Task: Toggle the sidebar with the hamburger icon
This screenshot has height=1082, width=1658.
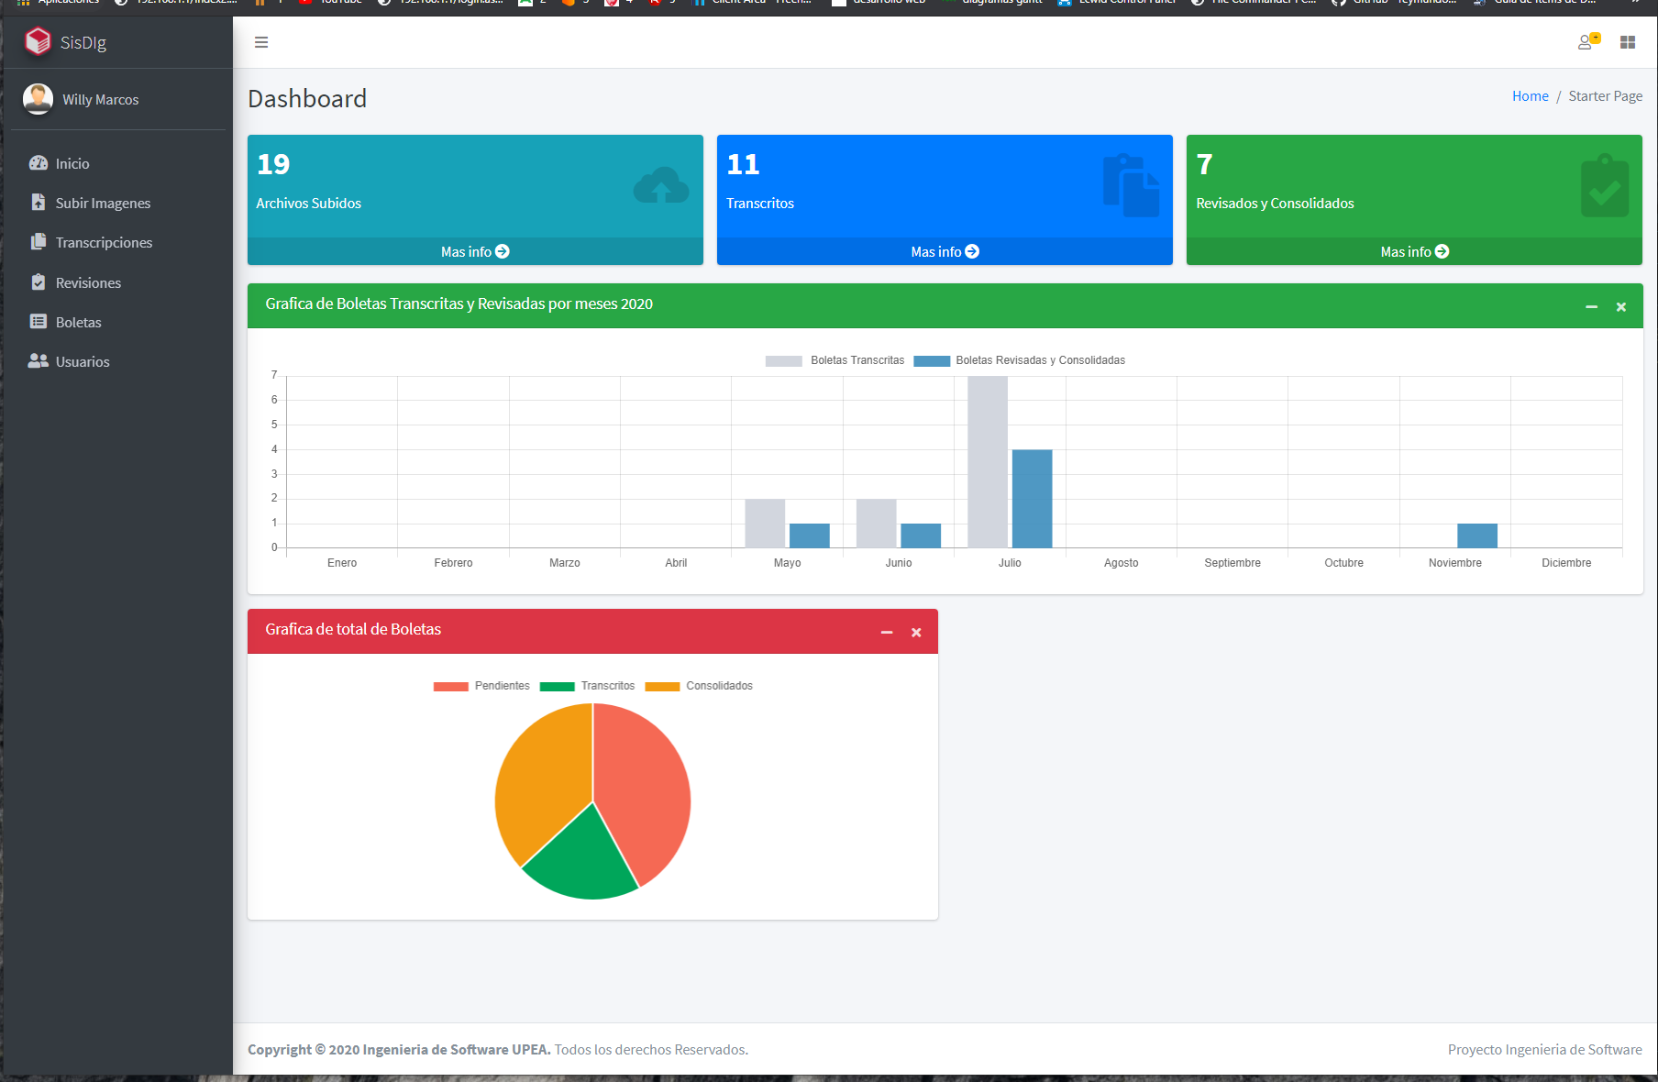Action: 261,42
